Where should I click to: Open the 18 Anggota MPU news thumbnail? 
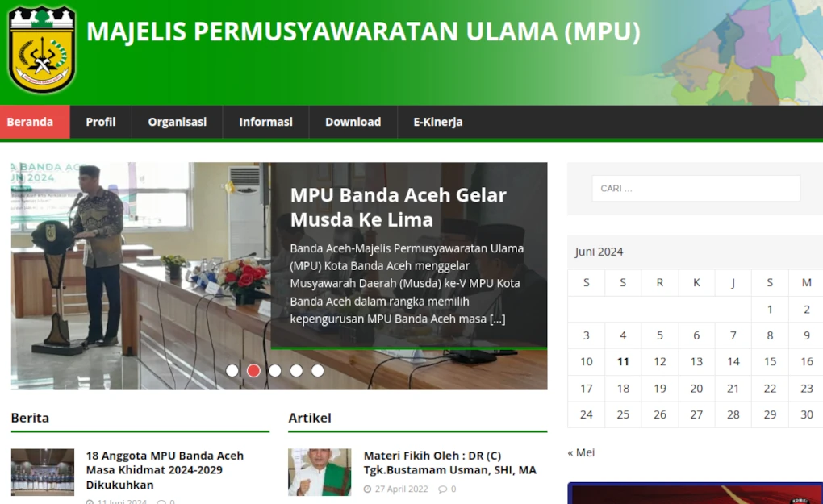pyautogui.click(x=43, y=472)
